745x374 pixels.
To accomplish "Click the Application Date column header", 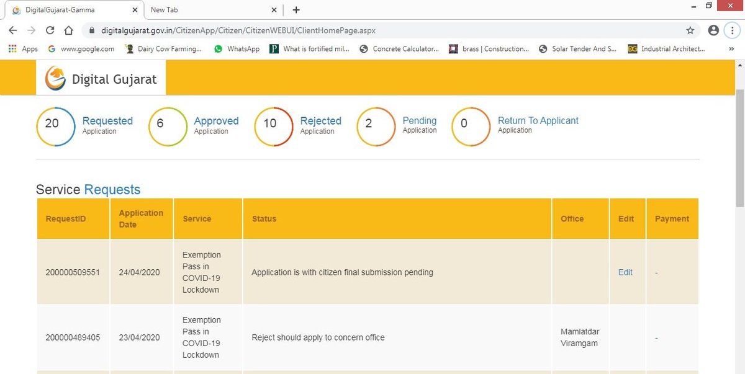I will 141,219.
